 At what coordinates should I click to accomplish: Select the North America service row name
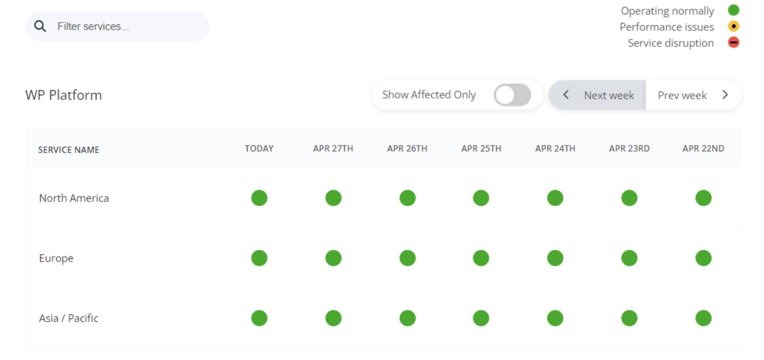[74, 198]
